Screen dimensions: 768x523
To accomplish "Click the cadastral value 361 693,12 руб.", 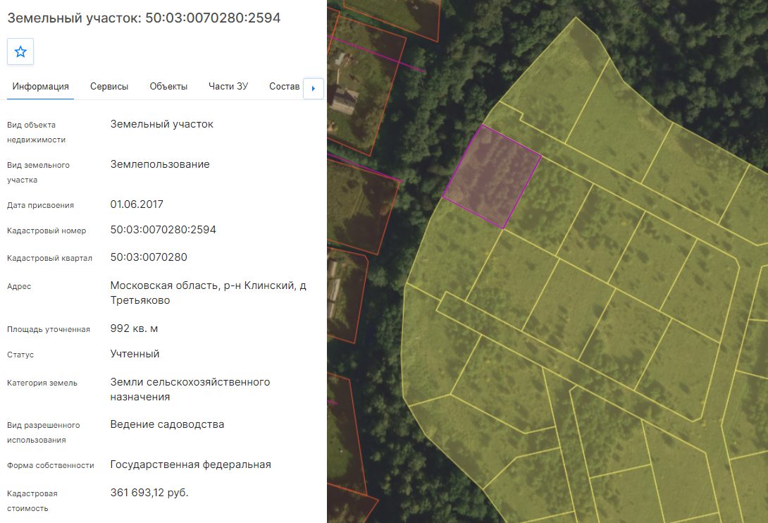I will point(149,493).
